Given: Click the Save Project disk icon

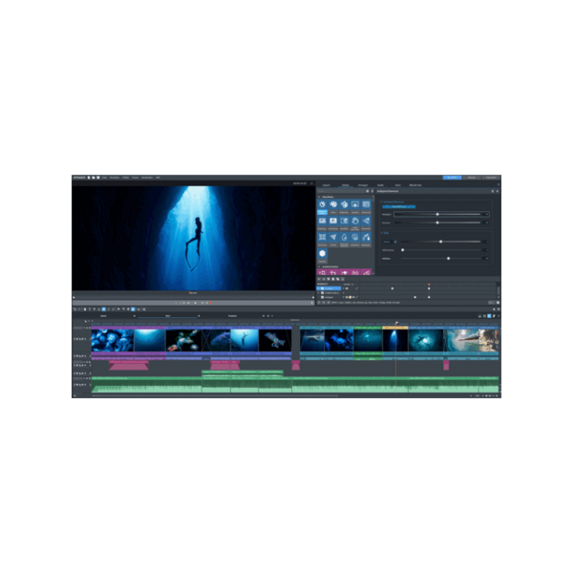Looking at the screenshot, I should click(98, 178).
